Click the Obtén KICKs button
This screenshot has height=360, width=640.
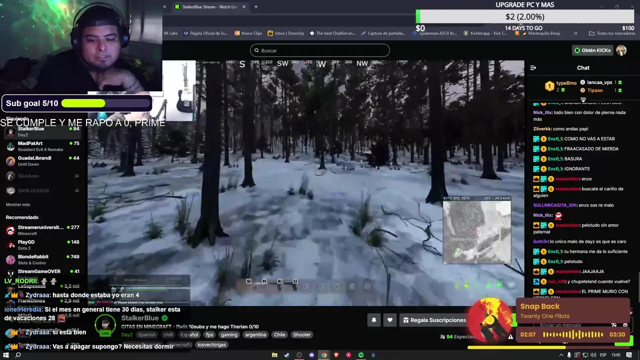coord(592,50)
